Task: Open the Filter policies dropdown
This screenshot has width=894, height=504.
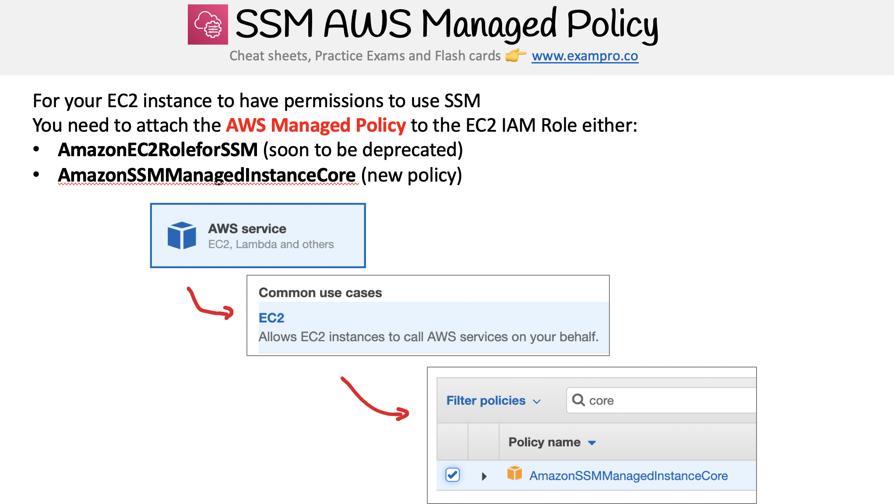Action: (493, 401)
